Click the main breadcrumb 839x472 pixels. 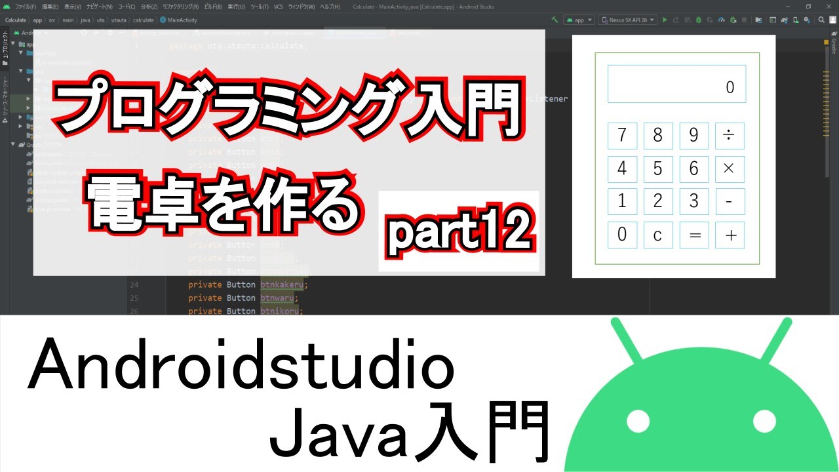click(68, 20)
